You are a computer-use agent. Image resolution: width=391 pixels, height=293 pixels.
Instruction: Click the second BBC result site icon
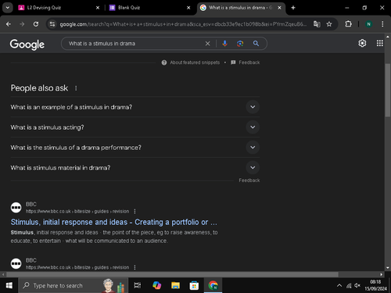coord(16,263)
